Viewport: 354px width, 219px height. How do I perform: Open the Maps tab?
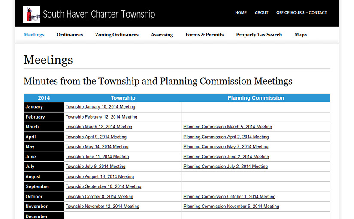coord(300,35)
